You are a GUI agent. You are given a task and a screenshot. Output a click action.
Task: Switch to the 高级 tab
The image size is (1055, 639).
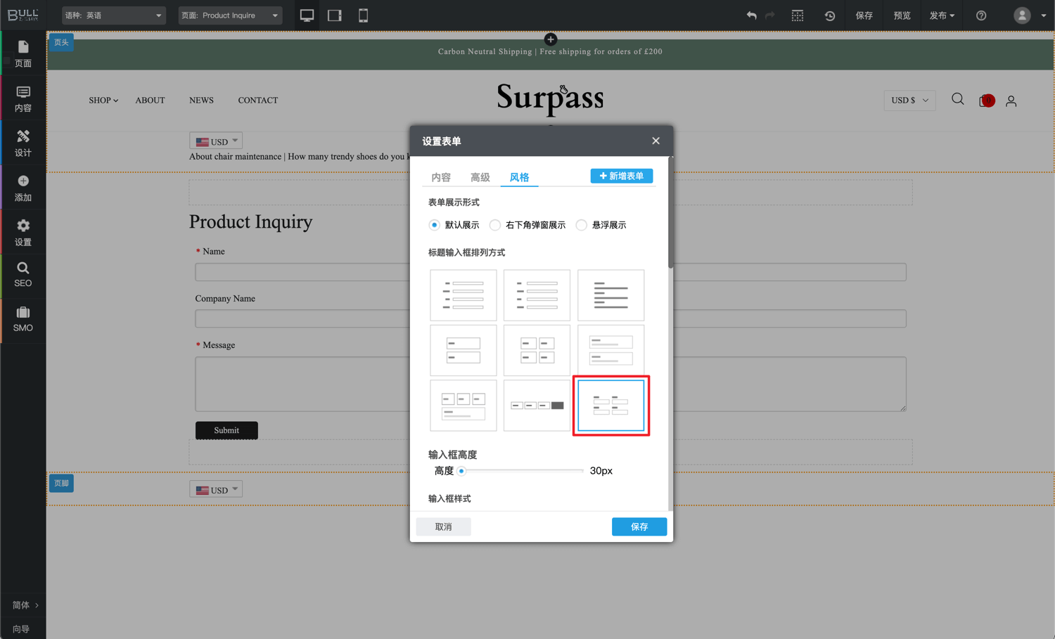[x=480, y=177]
